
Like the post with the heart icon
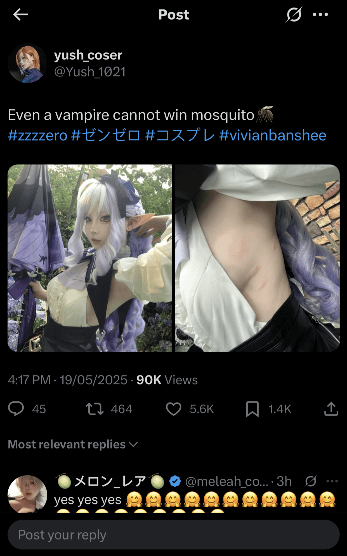point(174,409)
